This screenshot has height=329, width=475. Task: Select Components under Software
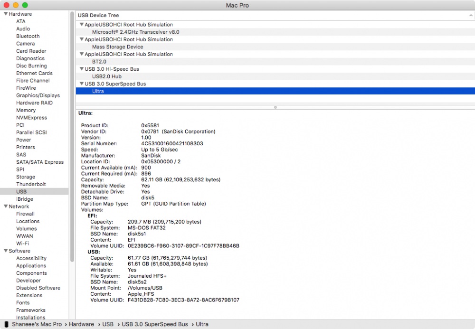point(31,273)
